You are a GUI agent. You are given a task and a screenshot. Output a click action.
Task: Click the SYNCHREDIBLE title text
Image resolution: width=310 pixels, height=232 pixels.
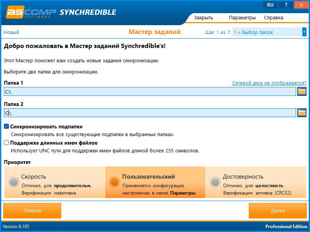(88, 12)
